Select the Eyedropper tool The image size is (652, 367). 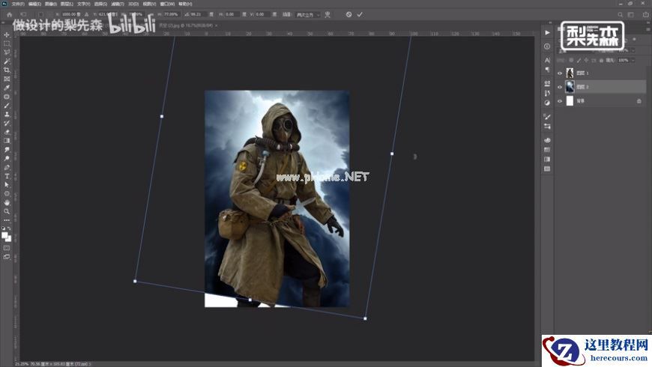pos(7,88)
